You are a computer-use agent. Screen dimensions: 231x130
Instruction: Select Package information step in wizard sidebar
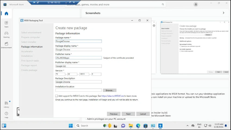click(x=32, y=47)
